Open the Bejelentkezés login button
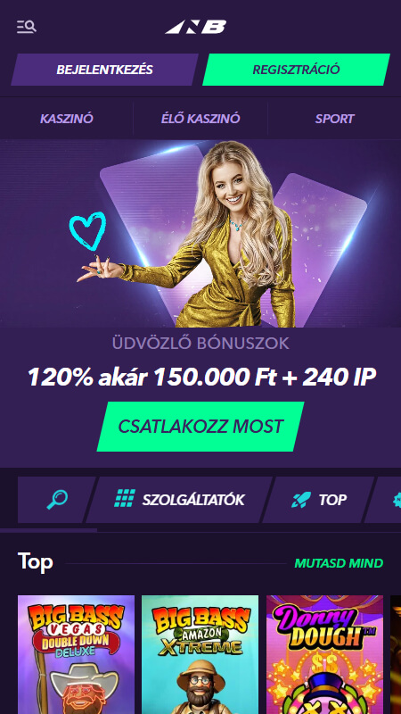 click(x=104, y=70)
